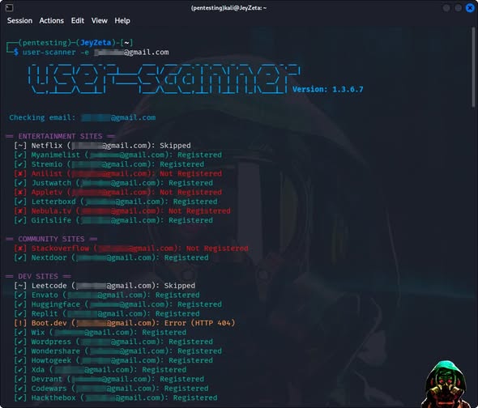Click the Xda Registered line
This screenshot has width=478, height=408.
[x=100, y=370]
